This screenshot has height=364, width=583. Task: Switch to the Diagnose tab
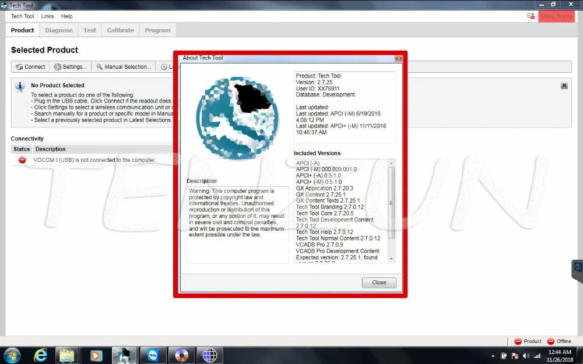[x=59, y=30]
